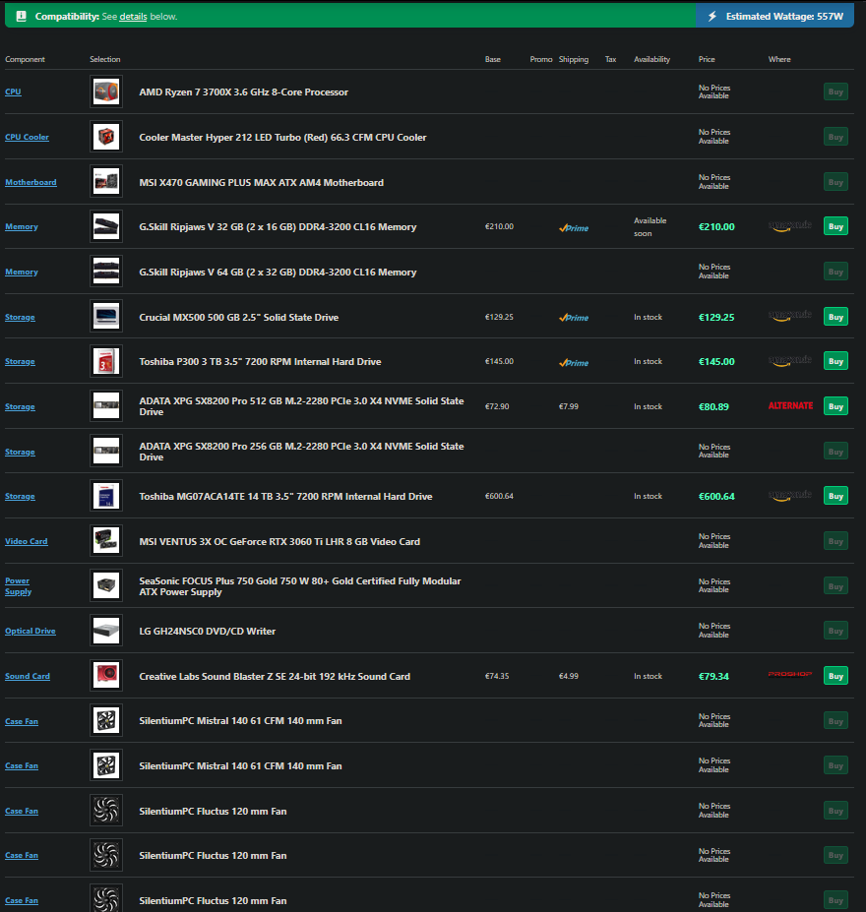
Task: Click the ADATA SX8200 Pro 512 GB thumbnail
Action: click(106, 406)
